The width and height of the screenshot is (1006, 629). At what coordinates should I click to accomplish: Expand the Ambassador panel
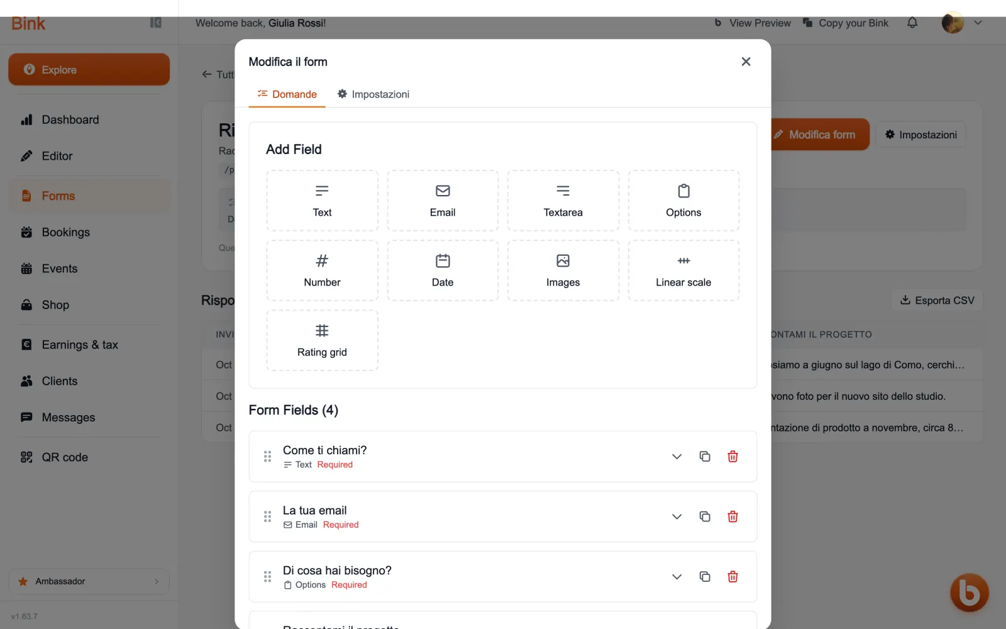point(89,581)
